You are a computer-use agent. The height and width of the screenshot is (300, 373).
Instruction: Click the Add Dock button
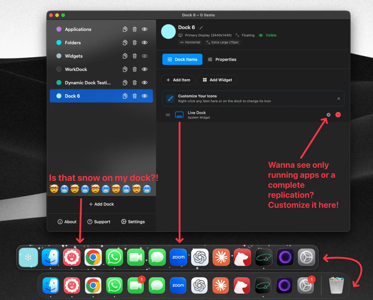click(x=101, y=204)
